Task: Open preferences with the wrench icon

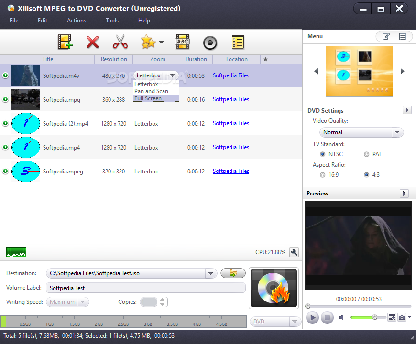Action: [294, 252]
